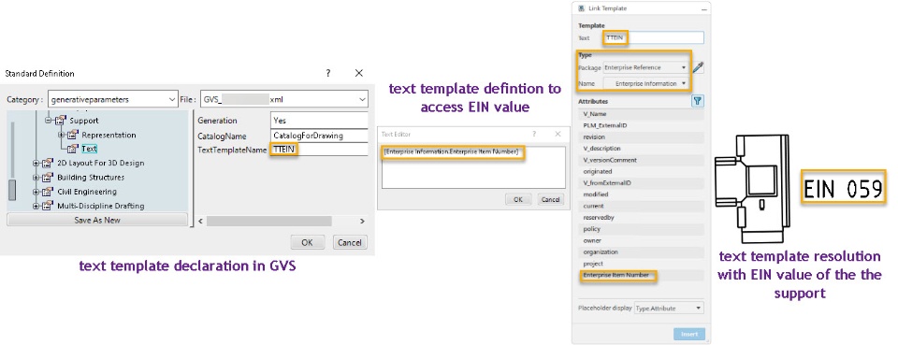The width and height of the screenshot is (898, 345).
Task: Click the Generation value field showing Yes
Action: tap(319, 121)
